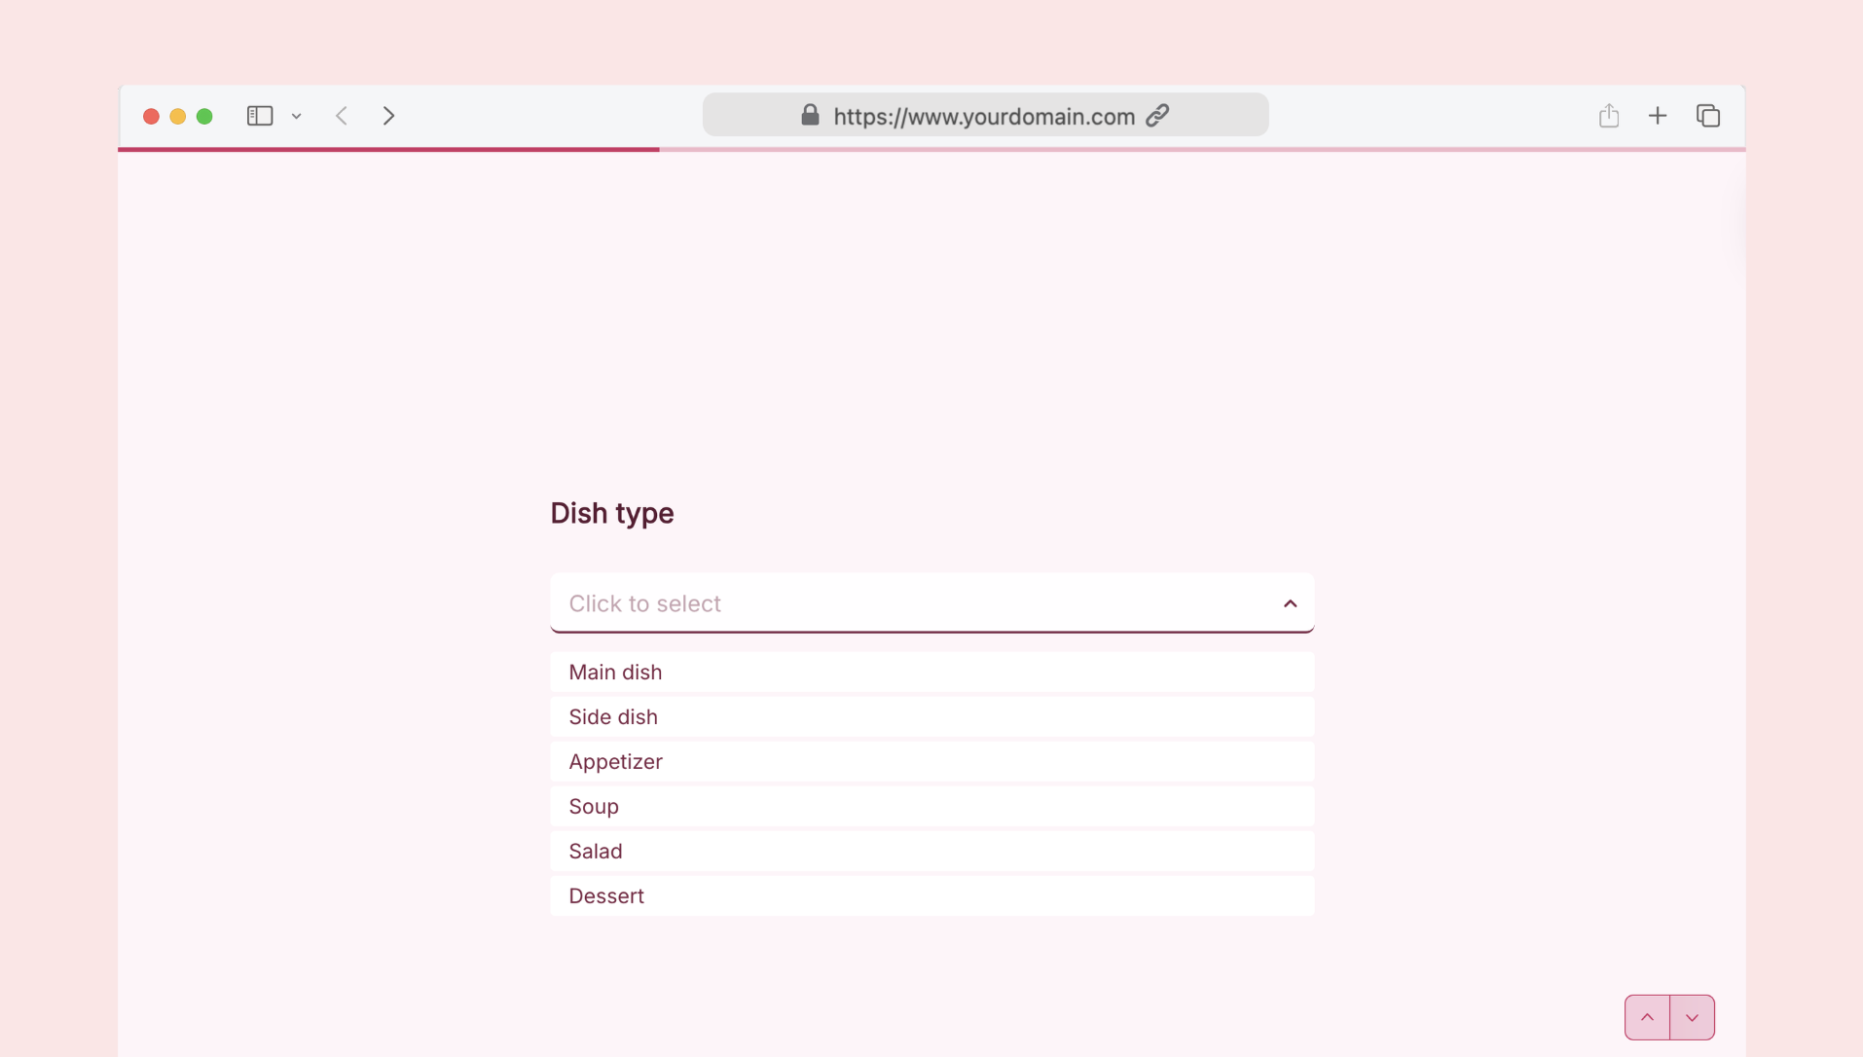Viewport: 1863px width, 1057px height.
Task: Click the link icon in address bar
Action: [1156, 116]
